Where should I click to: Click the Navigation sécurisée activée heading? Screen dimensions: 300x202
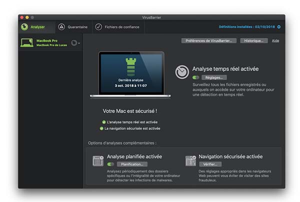[230, 156]
